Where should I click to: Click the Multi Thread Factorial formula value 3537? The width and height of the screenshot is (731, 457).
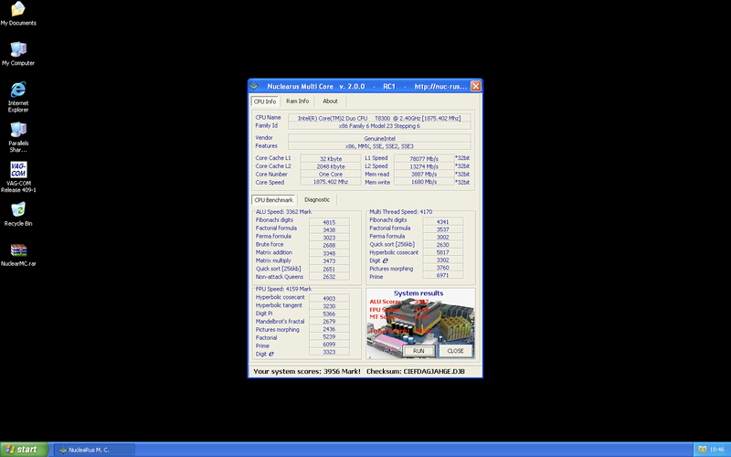tap(443, 229)
